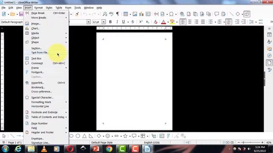Click the Clear Direct Formatting icon

155,22
